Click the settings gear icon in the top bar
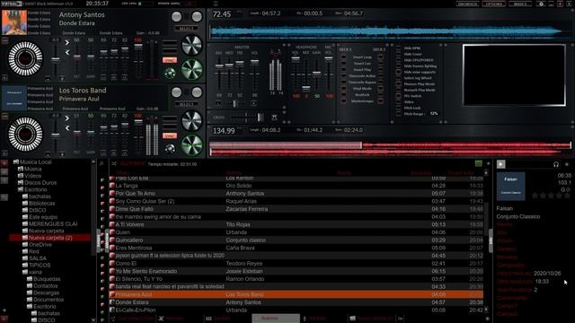The image size is (575, 323). tap(541, 4)
